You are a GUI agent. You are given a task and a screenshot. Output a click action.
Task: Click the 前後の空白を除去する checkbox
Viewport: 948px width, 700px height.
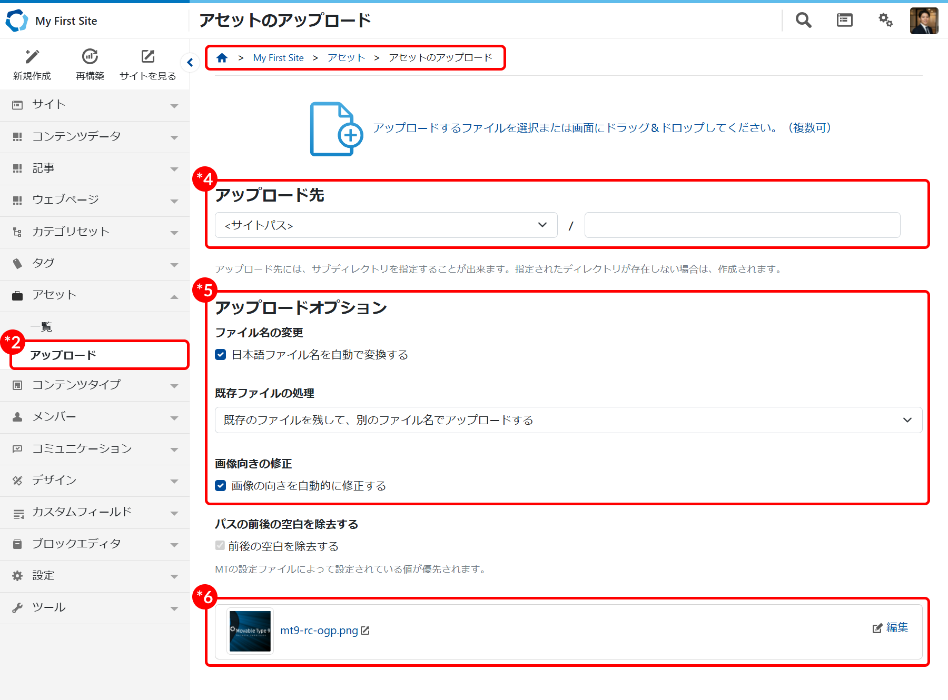(x=220, y=546)
